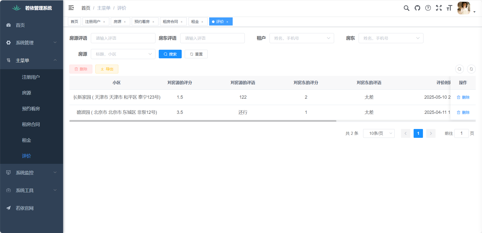This screenshot has width=482, height=233.
Task: Open avatar dropdown caret
Action: [x=474, y=12]
